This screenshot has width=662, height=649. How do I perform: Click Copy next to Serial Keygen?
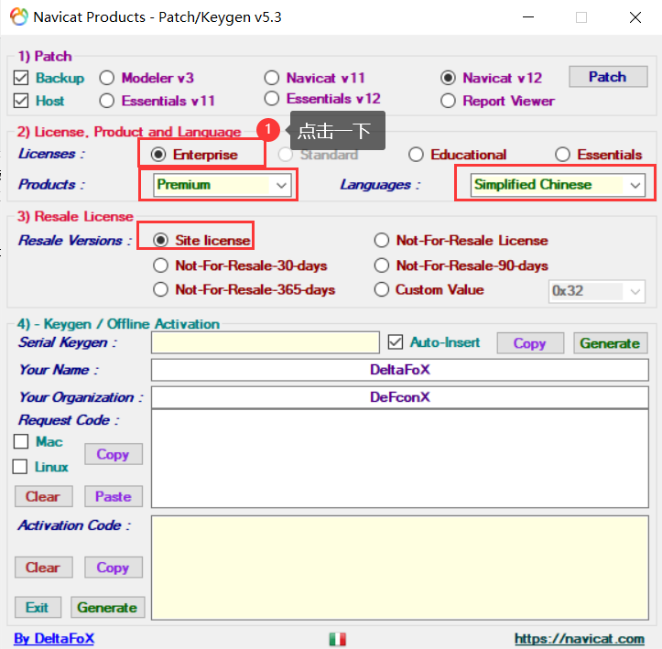click(x=530, y=343)
